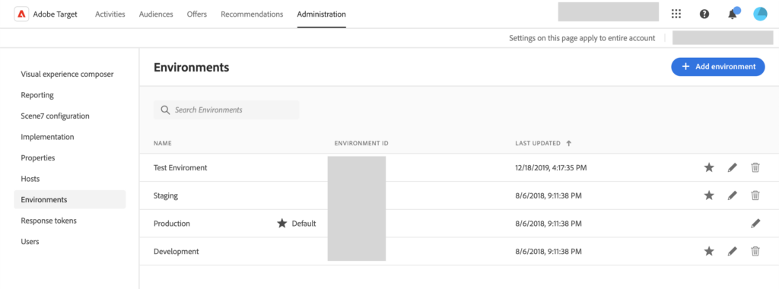Open the Offers tab
The width and height of the screenshot is (779, 289).
197,14
